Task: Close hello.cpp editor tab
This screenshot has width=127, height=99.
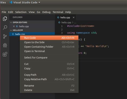Action: [x=74, y=17]
